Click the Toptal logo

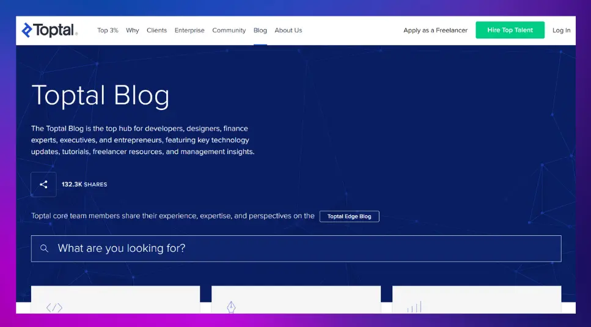(50, 30)
